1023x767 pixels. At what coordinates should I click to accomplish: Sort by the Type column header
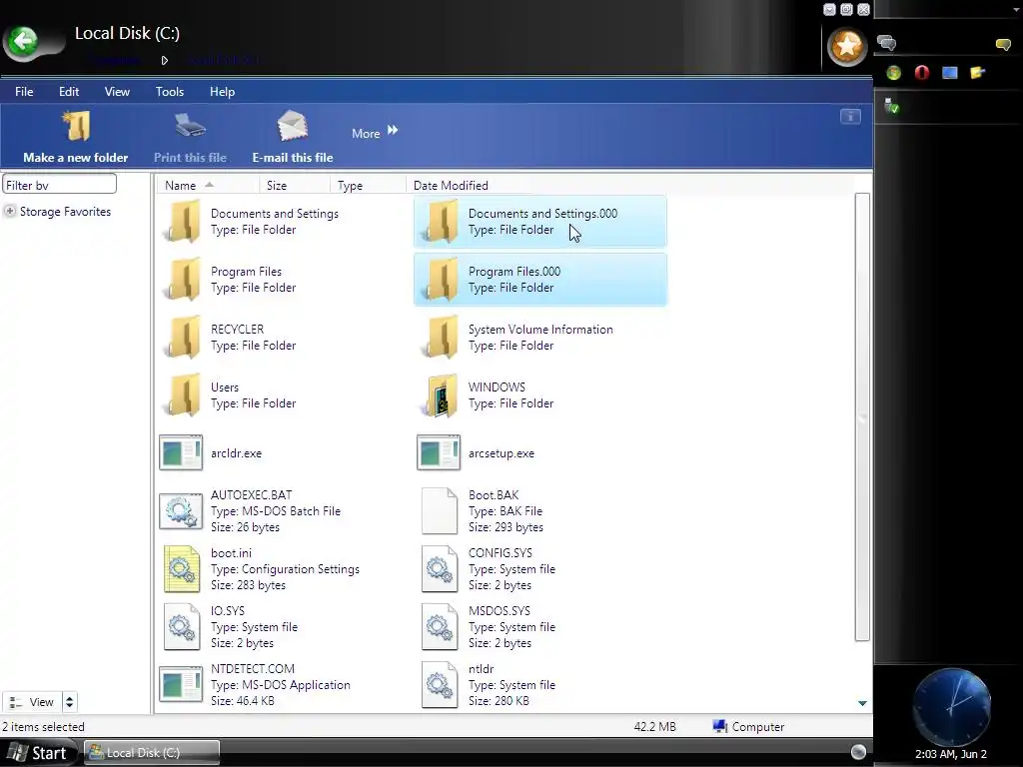tap(368, 185)
